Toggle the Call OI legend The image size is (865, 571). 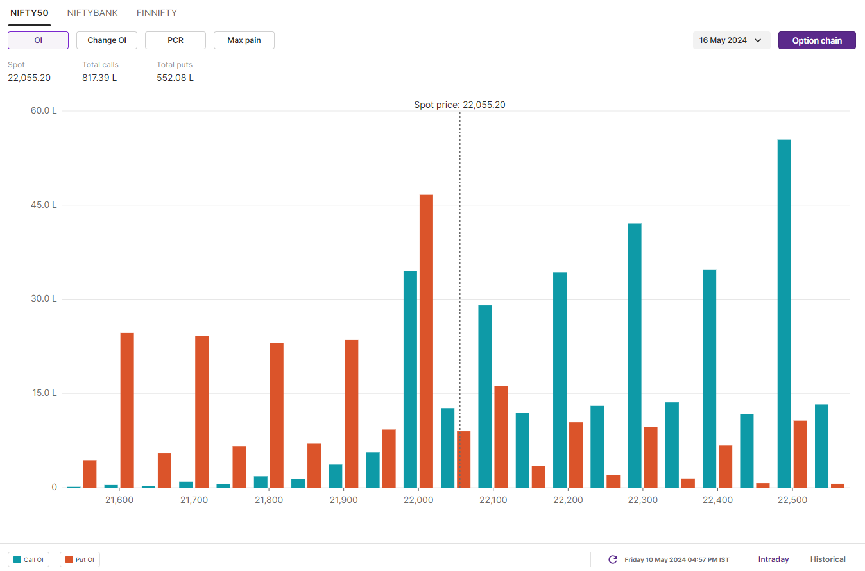pos(28,559)
